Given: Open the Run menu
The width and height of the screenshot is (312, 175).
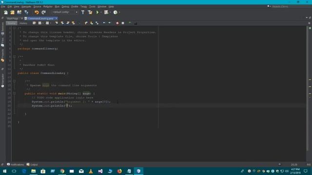Looking at the screenshot, I should click(x=57, y=6).
